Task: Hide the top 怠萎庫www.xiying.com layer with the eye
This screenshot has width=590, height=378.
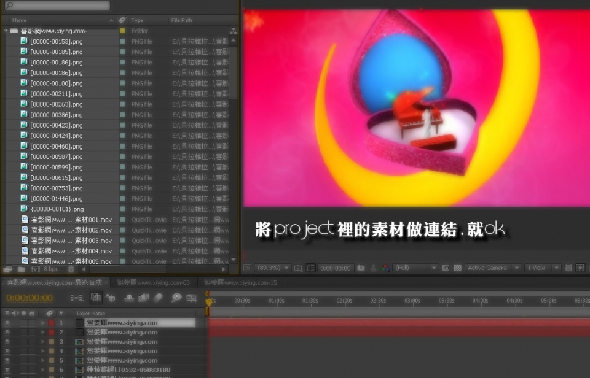Action: coord(6,322)
